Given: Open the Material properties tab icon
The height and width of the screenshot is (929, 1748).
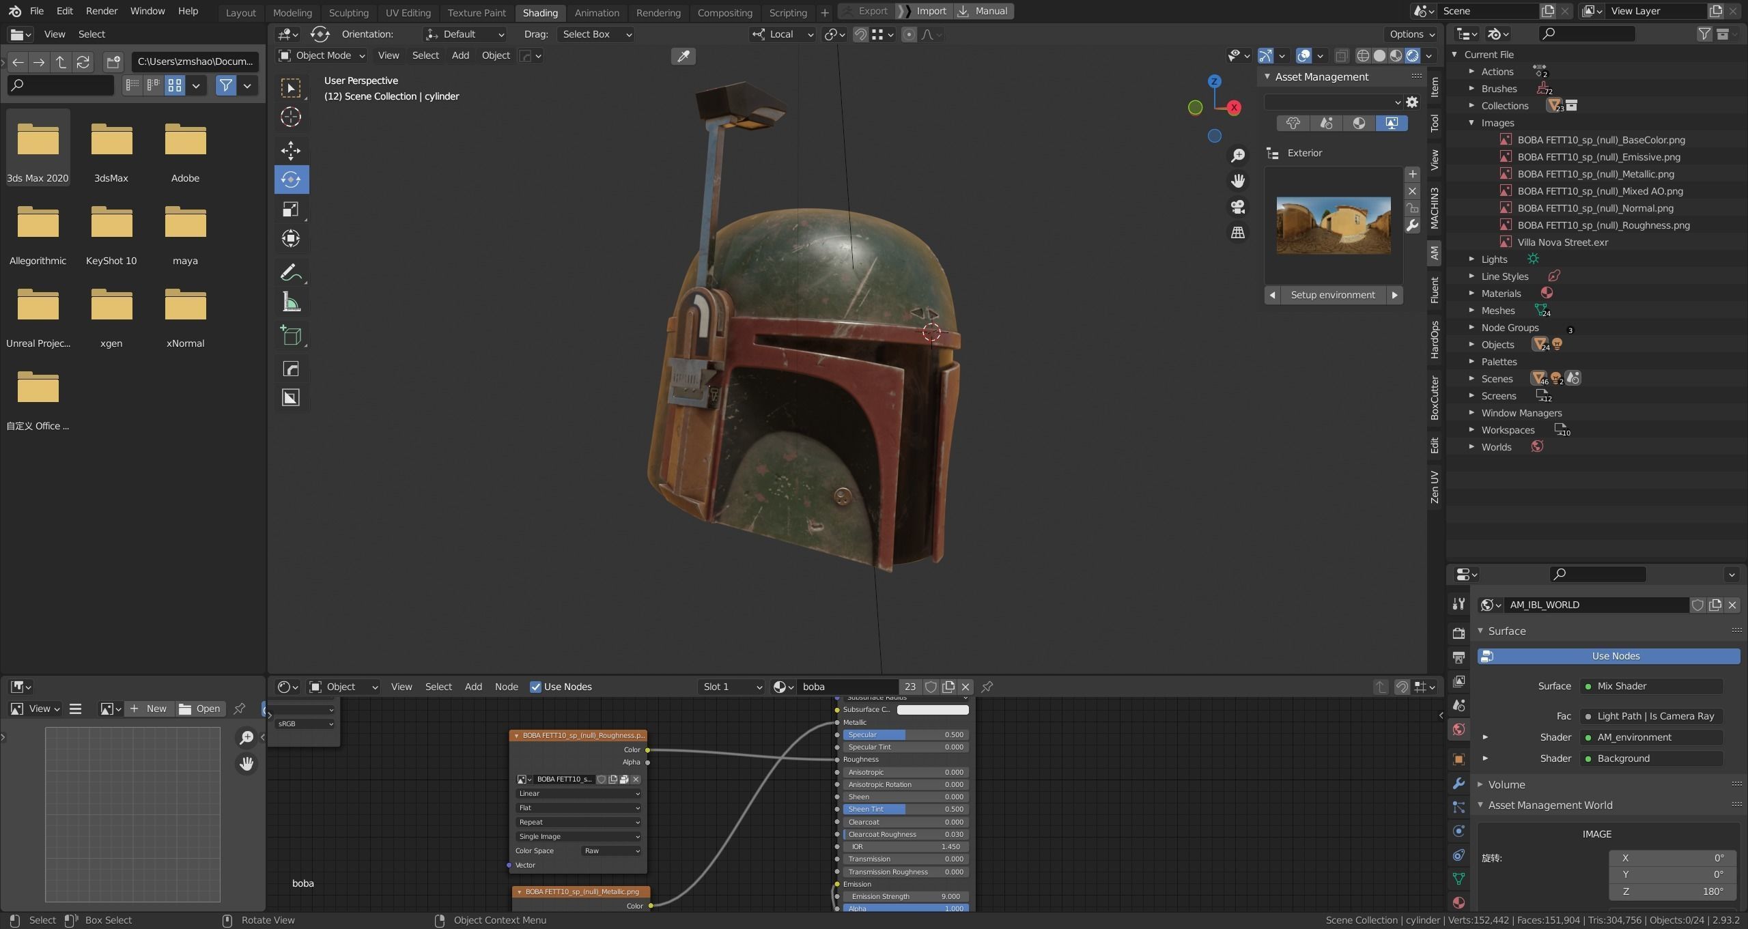Looking at the screenshot, I should [x=1458, y=902].
